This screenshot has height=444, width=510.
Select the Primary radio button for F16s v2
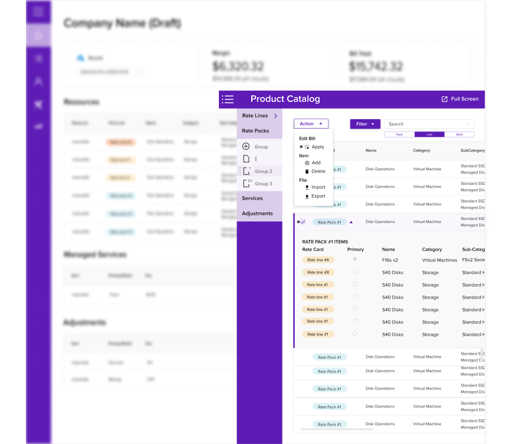pyautogui.click(x=355, y=259)
